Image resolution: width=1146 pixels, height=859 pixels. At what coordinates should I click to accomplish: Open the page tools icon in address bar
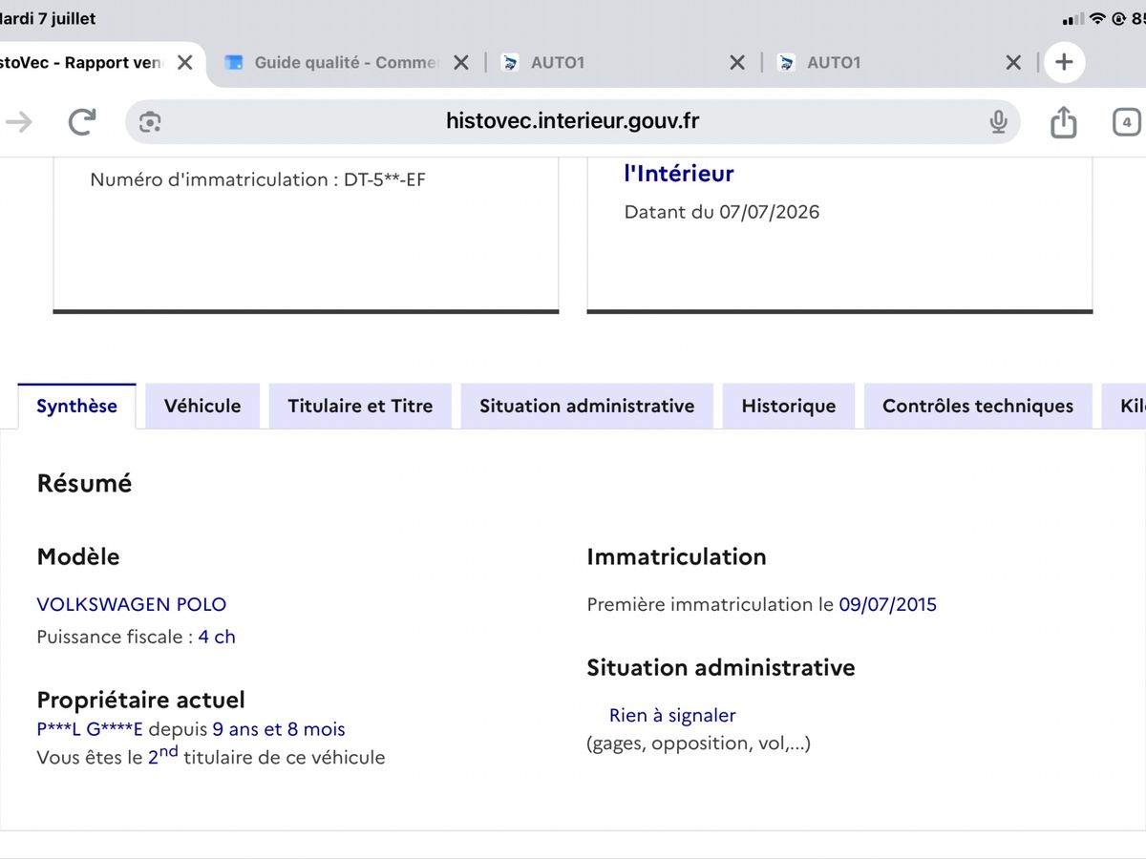click(150, 122)
